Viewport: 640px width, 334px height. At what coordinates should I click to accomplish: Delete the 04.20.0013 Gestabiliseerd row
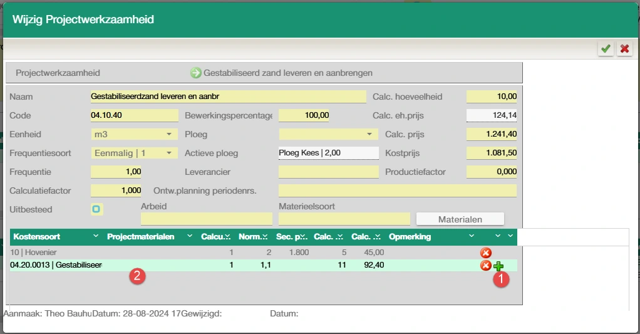tap(485, 266)
